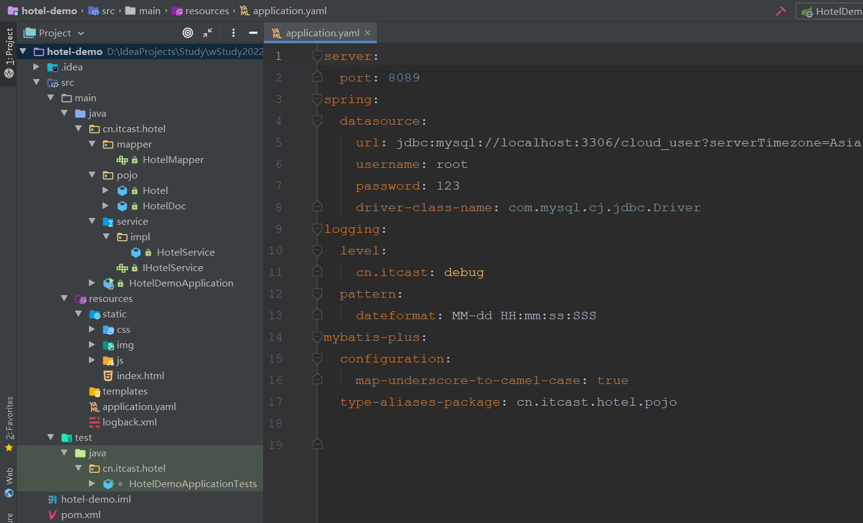Viewport: 863px width, 523px height.
Task: Select the HotelMapper interface icon
Action: (x=122, y=159)
